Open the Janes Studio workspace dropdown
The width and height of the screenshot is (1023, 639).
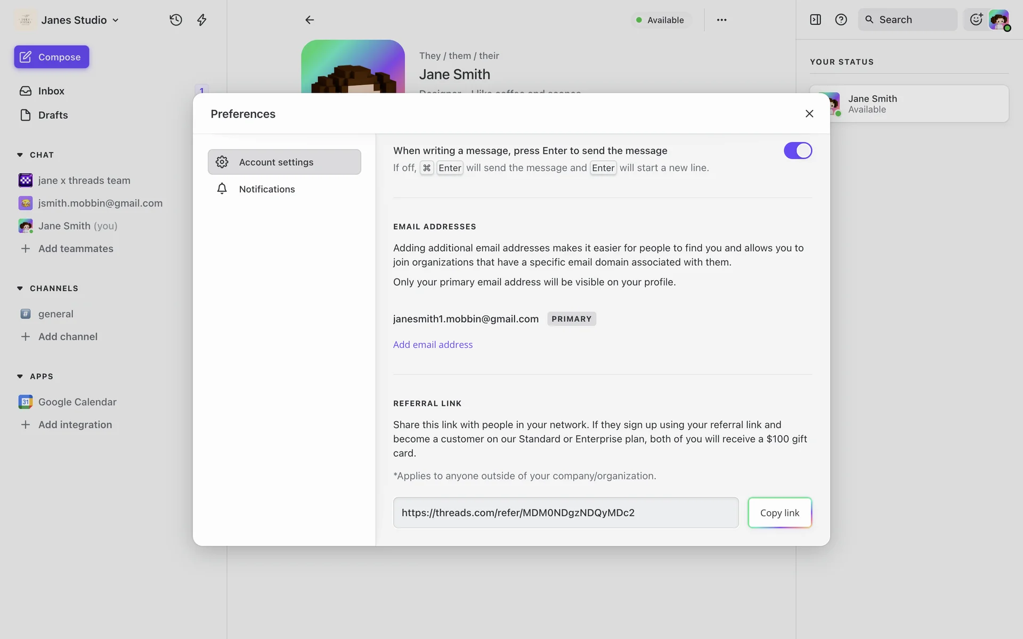80,20
